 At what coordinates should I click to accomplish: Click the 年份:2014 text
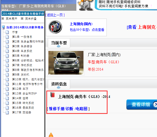click(x=96, y=69)
